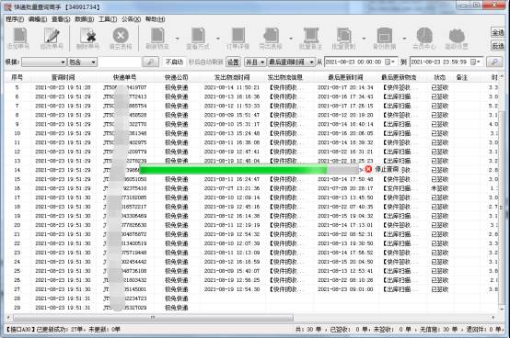Select row 27's time 2021-08-23 09:01:00
Screen dimensions: 510x338
(345, 289)
